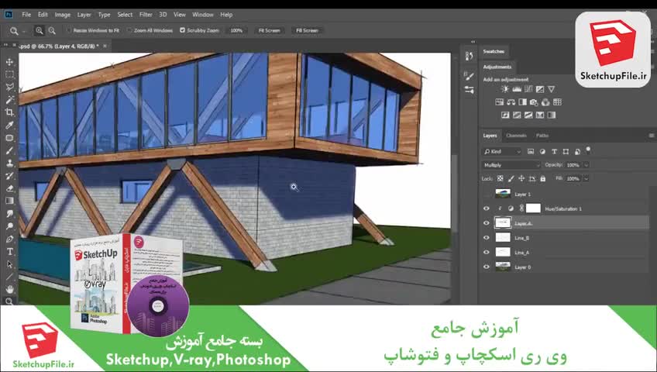657x372 pixels.
Task: Click the Fit Screen button
Action: 269,30
